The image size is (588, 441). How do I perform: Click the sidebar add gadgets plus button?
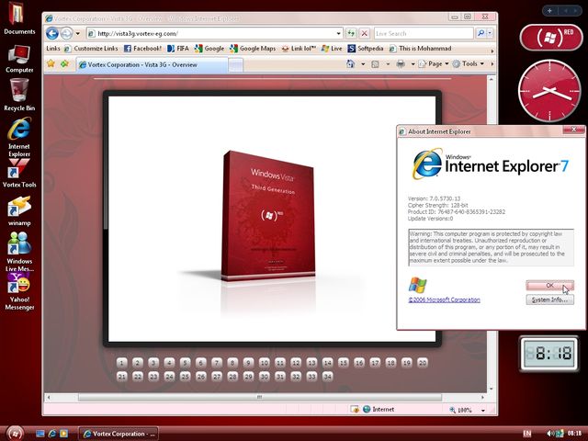(549, 11)
